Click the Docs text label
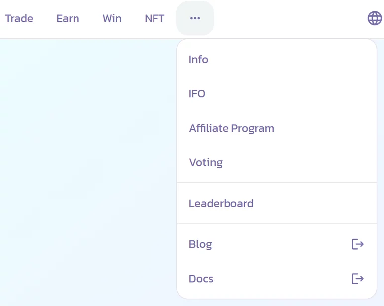Image resolution: width=384 pixels, height=306 pixels. click(201, 279)
